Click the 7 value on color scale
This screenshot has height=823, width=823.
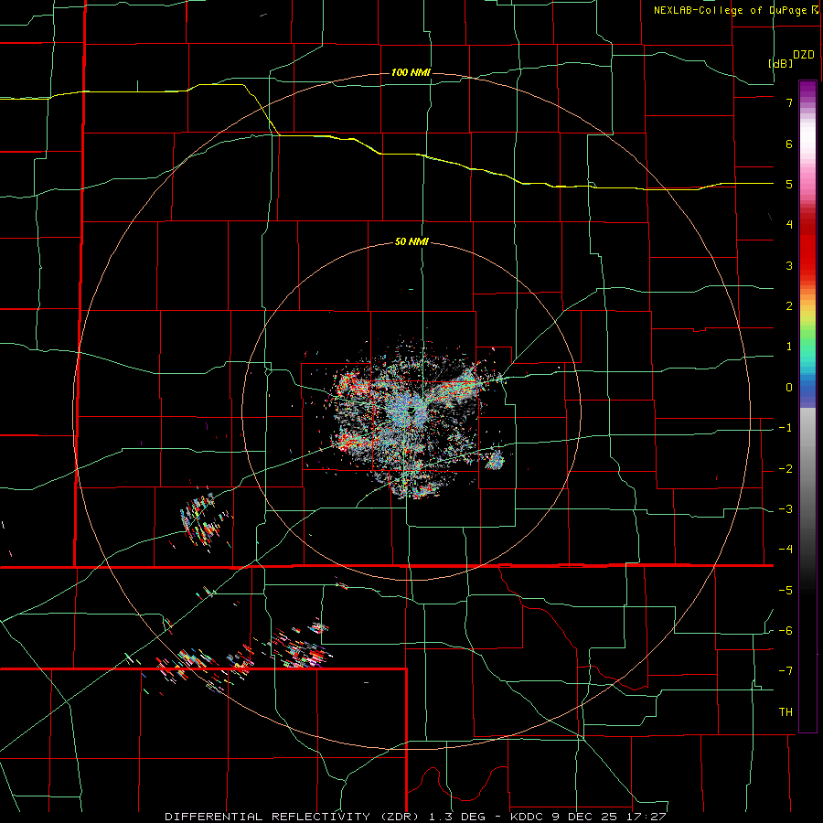tap(789, 102)
